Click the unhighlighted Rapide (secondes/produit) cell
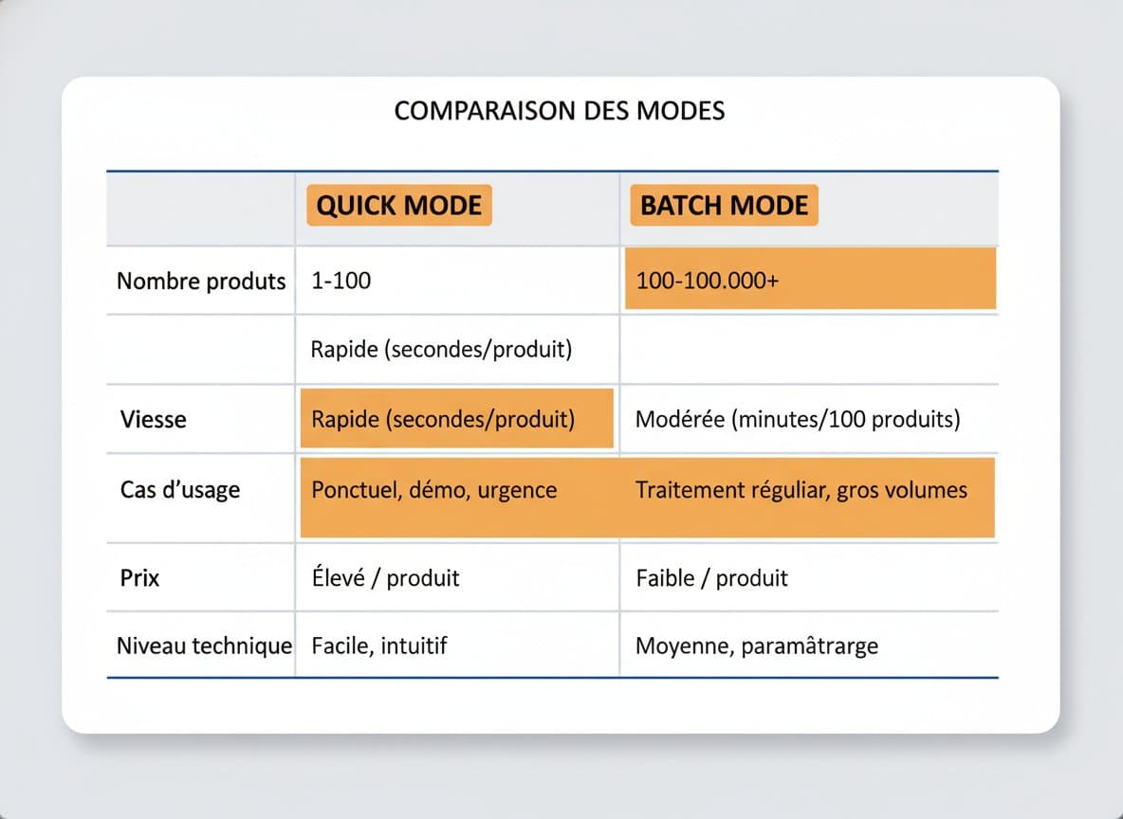This screenshot has height=819, width=1123. [441, 350]
